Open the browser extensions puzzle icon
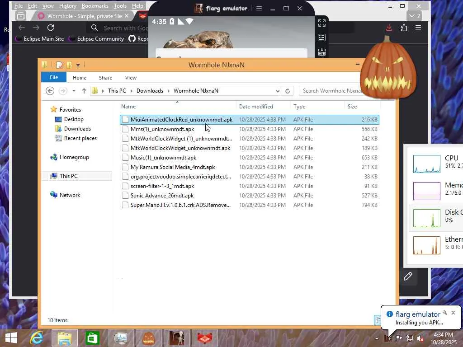The image size is (463, 347). [404, 28]
